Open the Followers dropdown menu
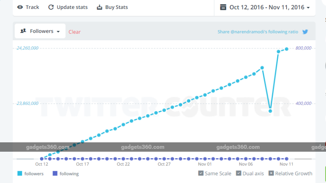Viewport: 326px width, 183px height. (40, 31)
